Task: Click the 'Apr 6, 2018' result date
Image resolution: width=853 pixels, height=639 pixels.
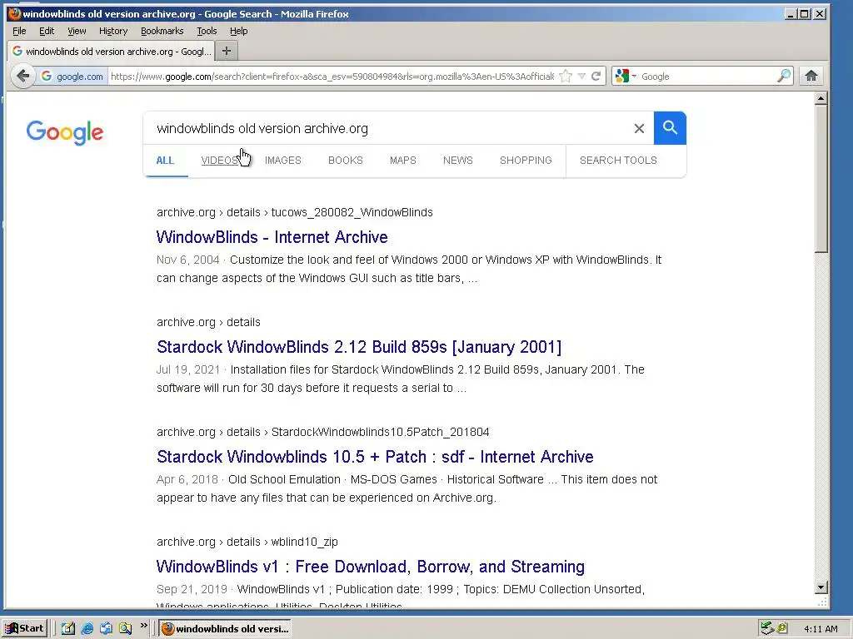Action: coord(187,479)
